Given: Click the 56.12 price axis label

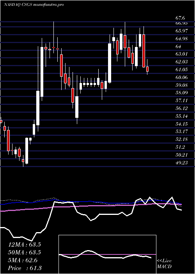Looking at the screenshot, I should 182,108.
